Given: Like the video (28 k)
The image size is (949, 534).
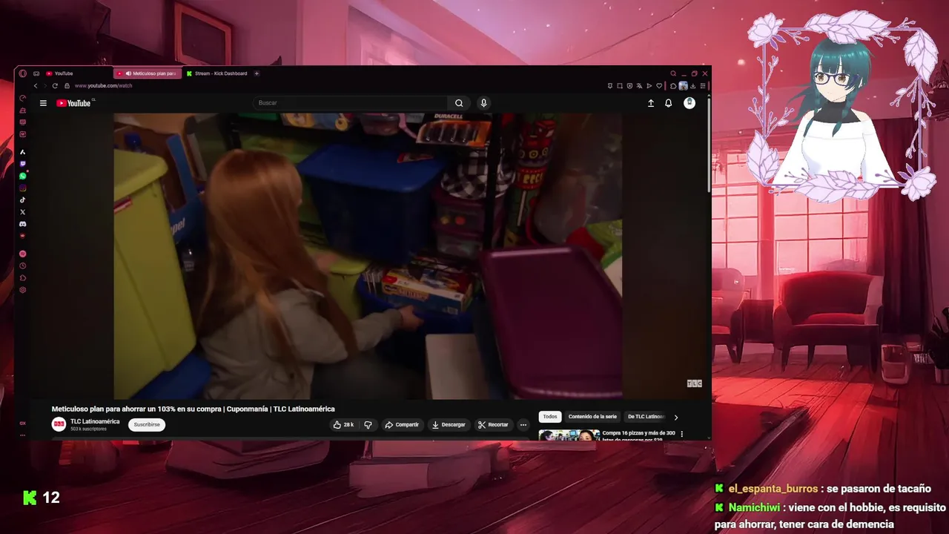Looking at the screenshot, I should pyautogui.click(x=343, y=425).
